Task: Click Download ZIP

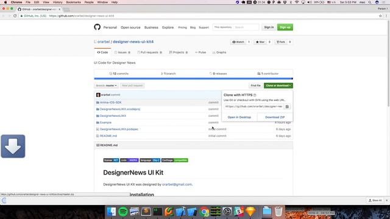Action: pos(275,117)
